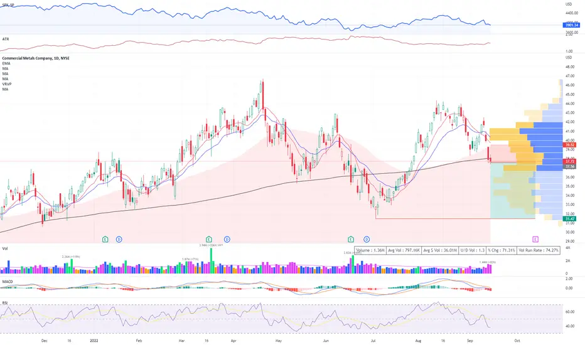Click the Volume : 1.36M stats cell

[370, 250]
